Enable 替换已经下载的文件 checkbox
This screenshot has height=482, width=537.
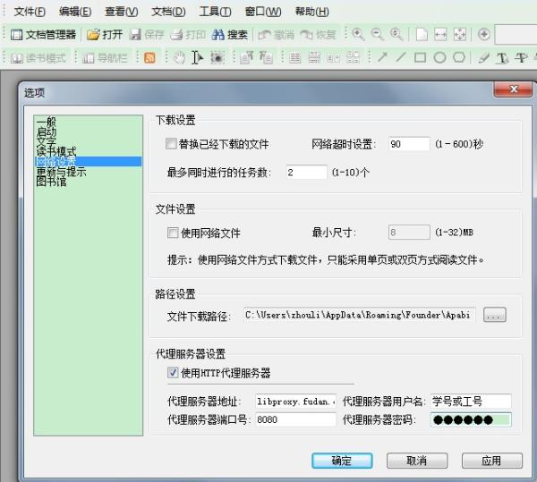coord(172,144)
